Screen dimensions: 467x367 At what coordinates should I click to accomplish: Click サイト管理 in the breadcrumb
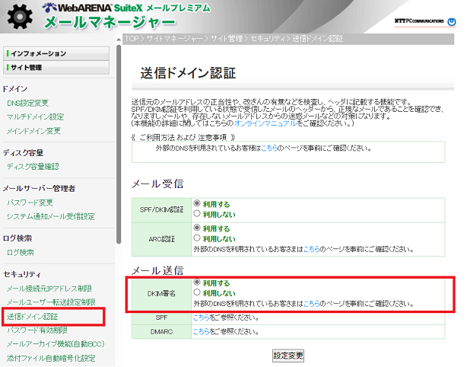tap(227, 39)
